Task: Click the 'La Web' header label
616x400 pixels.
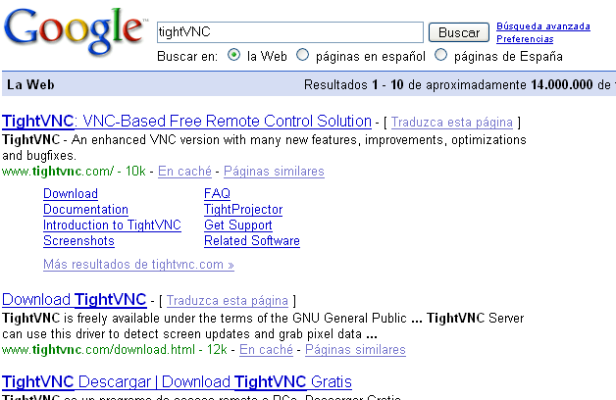Action: click(x=30, y=84)
